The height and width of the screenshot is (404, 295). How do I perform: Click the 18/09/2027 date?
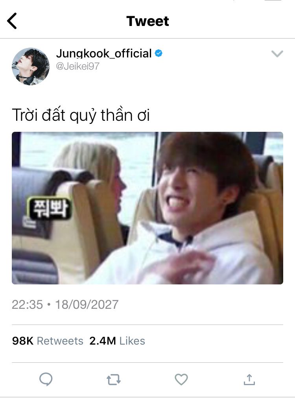87,304
